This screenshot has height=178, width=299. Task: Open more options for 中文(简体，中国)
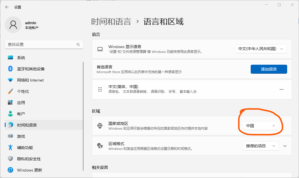click(282, 89)
